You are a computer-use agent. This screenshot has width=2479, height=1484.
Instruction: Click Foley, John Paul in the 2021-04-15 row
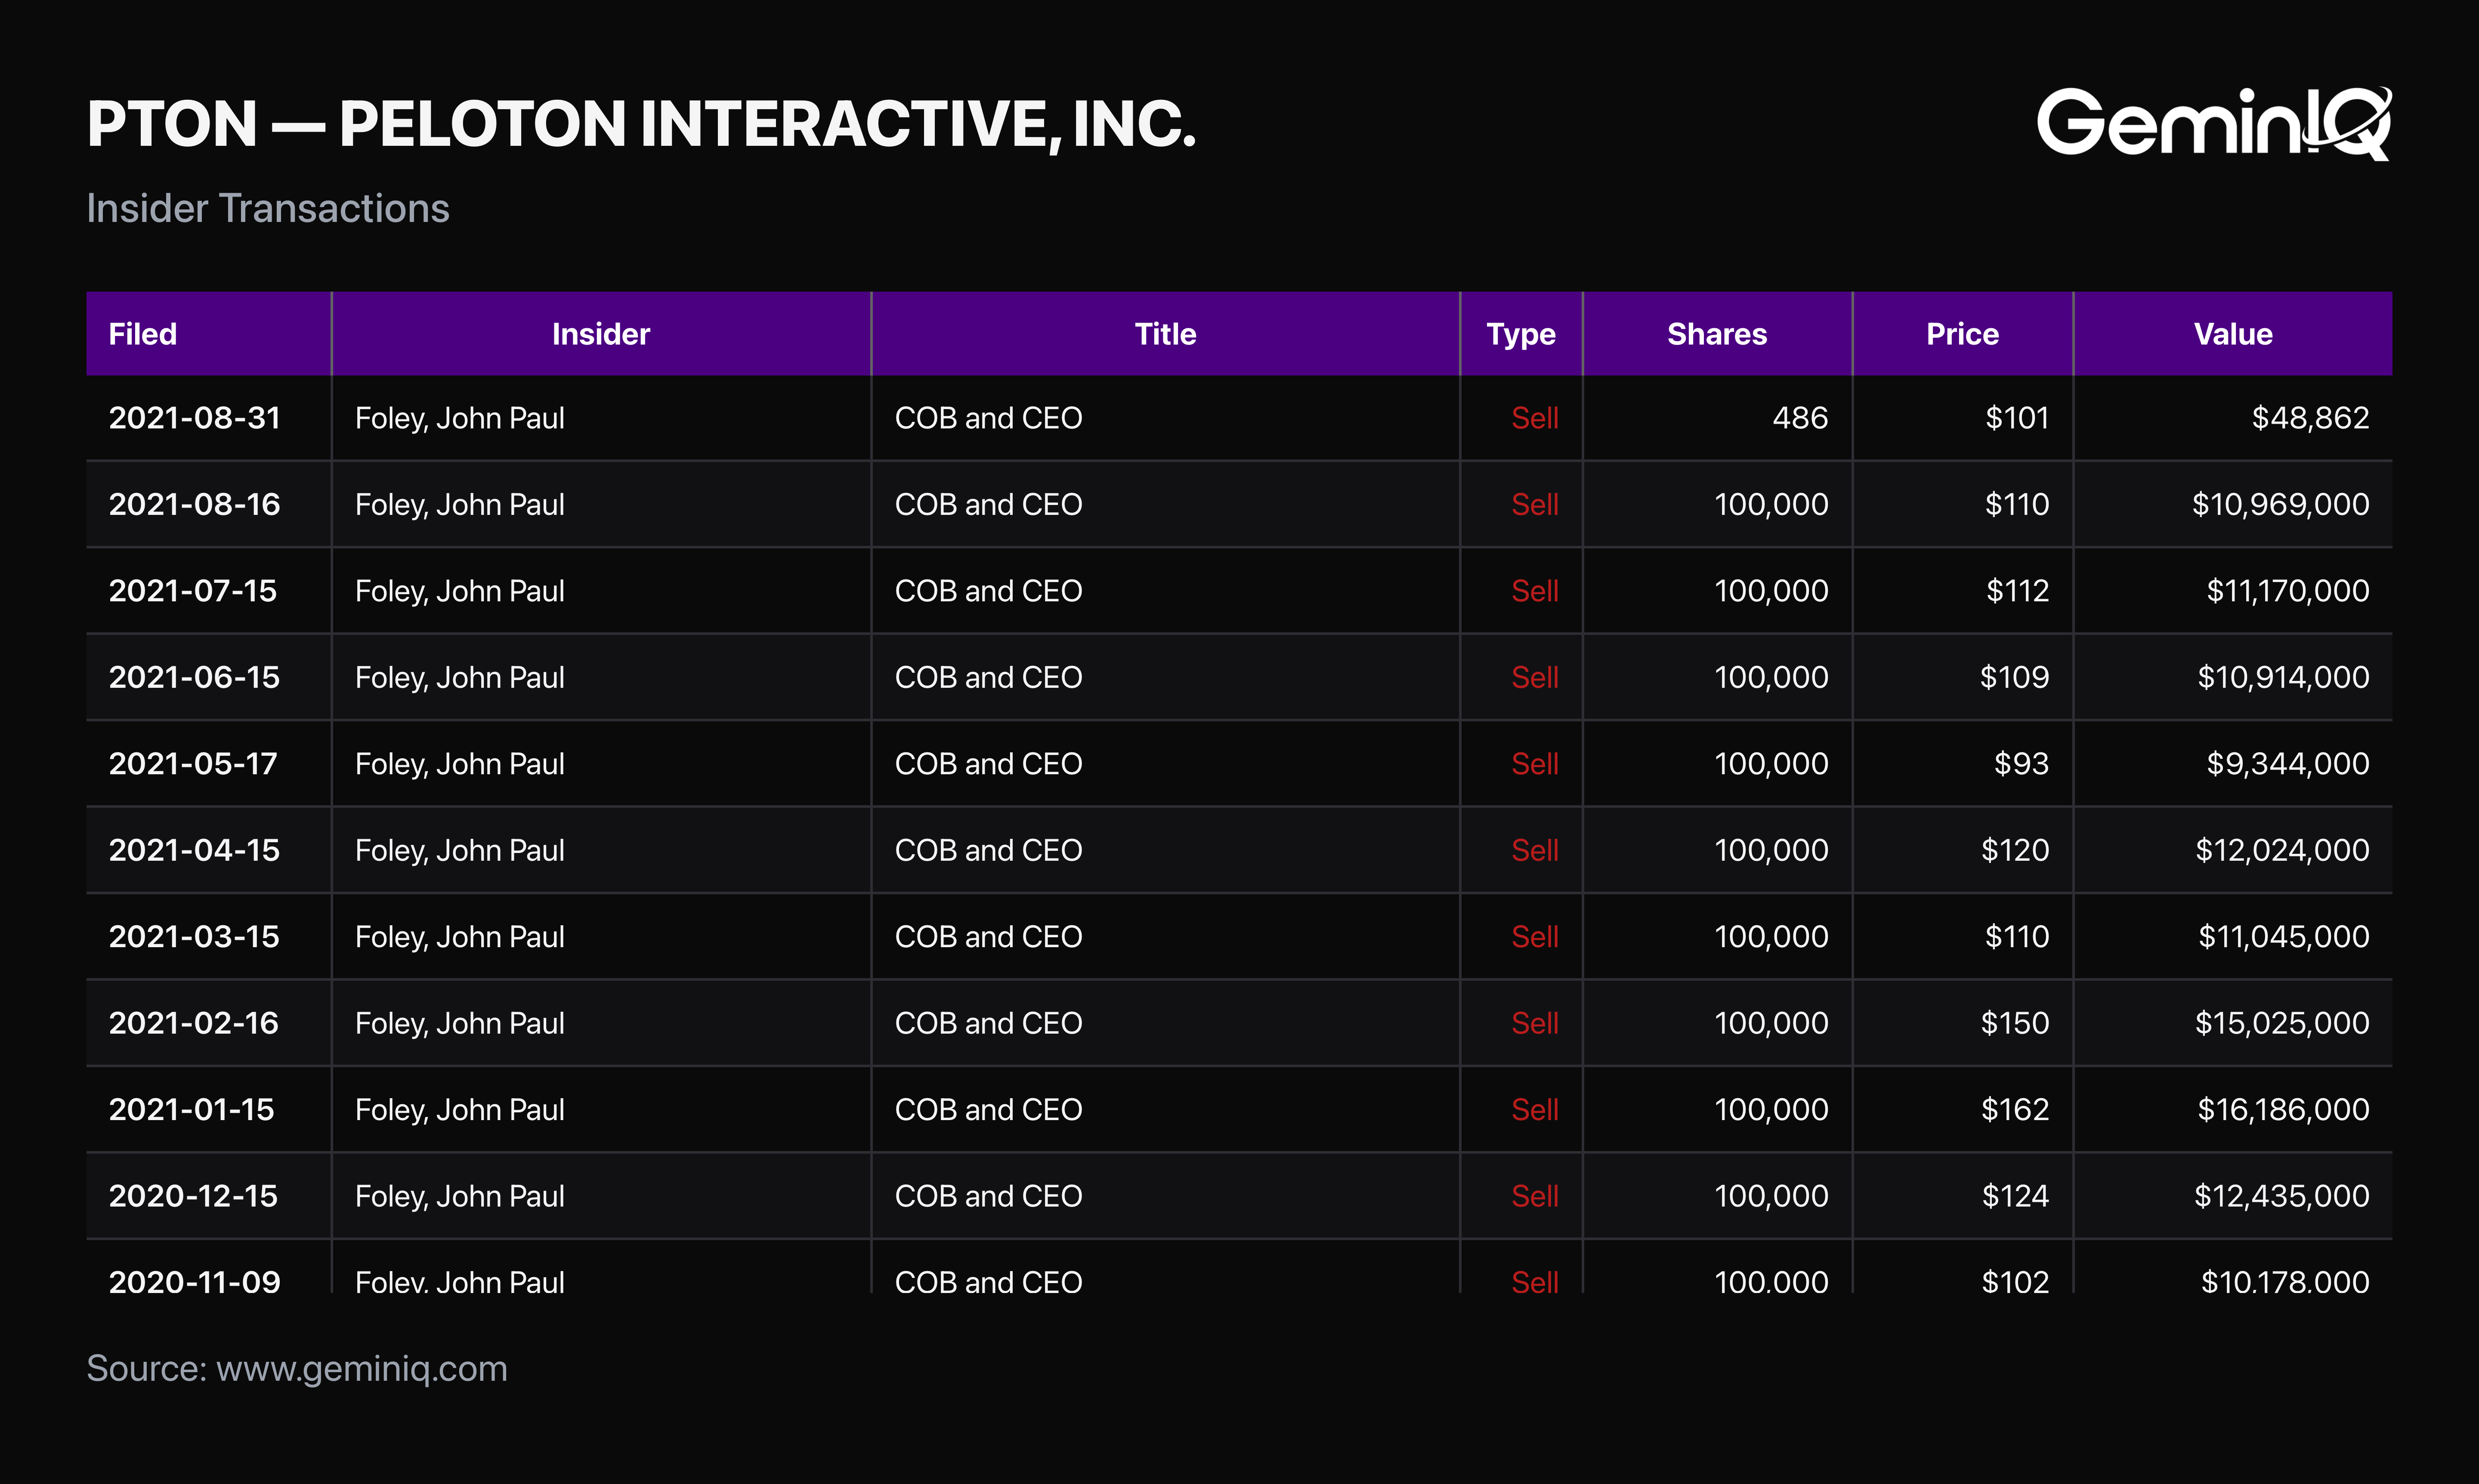tap(459, 850)
